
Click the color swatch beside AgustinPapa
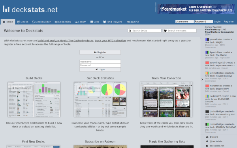tap(207, 52)
